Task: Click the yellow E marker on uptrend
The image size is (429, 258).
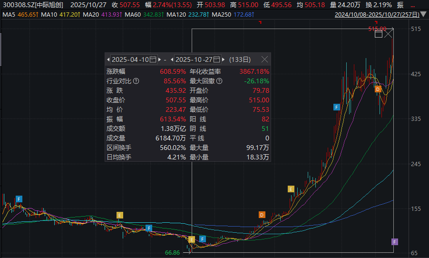Action: [x=291, y=189]
